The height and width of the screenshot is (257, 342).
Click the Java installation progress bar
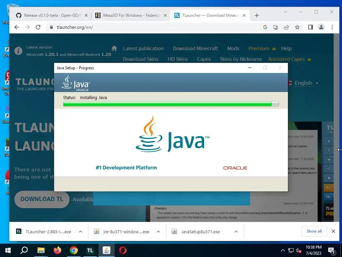coord(171,104)
